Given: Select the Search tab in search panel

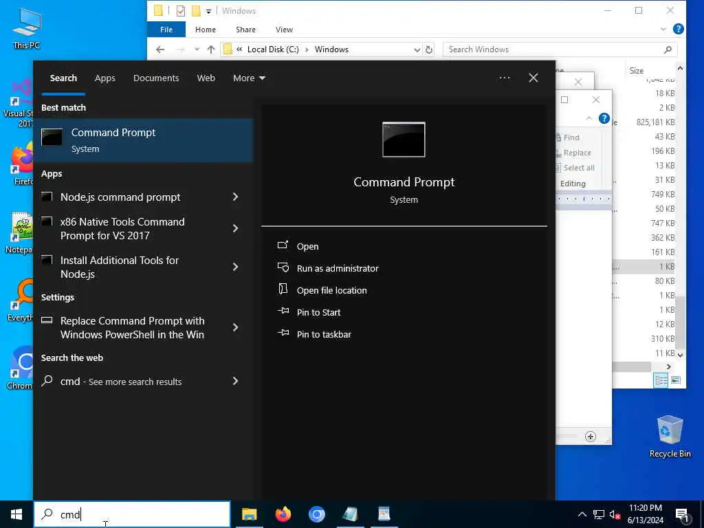Looking at the screenshot, I should coord(63,78).
